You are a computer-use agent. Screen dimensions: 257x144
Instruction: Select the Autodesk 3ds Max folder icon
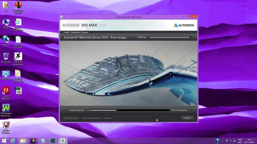18,76
